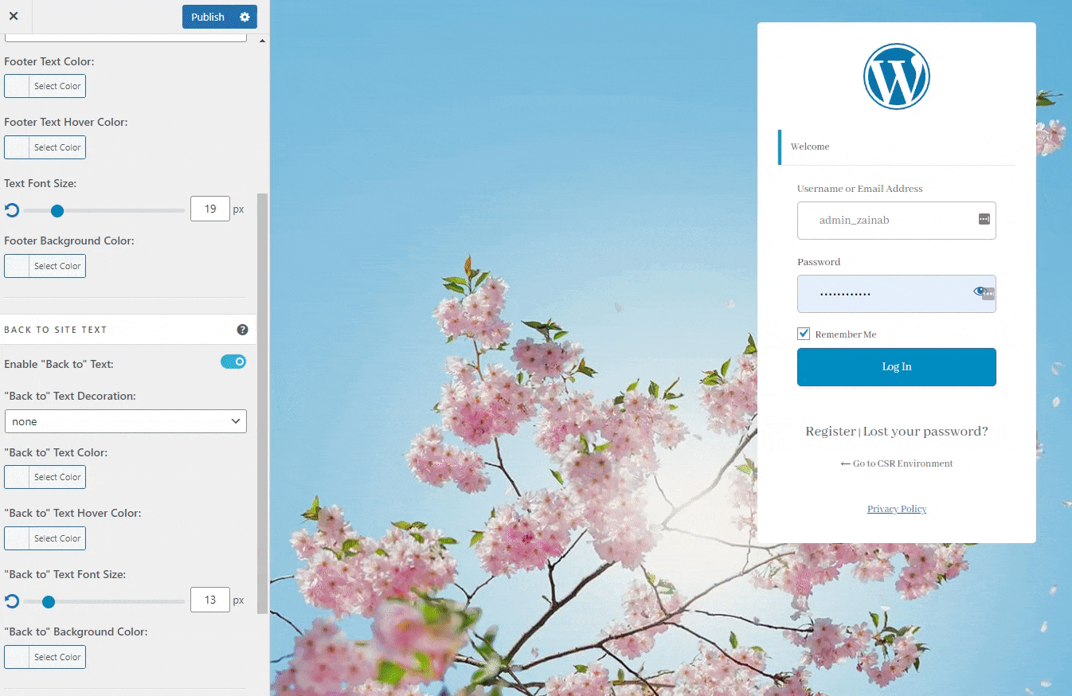Click the Footer Text Color label

coord(49,61)
